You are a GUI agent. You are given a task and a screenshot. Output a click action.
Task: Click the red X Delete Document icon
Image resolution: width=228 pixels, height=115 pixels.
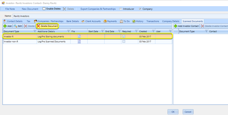click(38, 26)
